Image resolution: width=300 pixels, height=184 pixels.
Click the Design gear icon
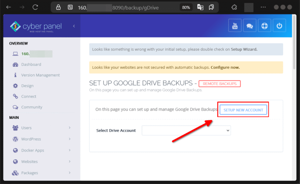coord(15,86)
